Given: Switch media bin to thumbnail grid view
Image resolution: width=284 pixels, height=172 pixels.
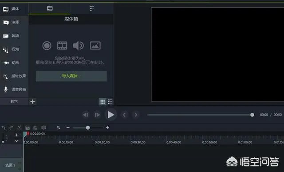Looking at the screenshot, I should [x=103, y=102].
